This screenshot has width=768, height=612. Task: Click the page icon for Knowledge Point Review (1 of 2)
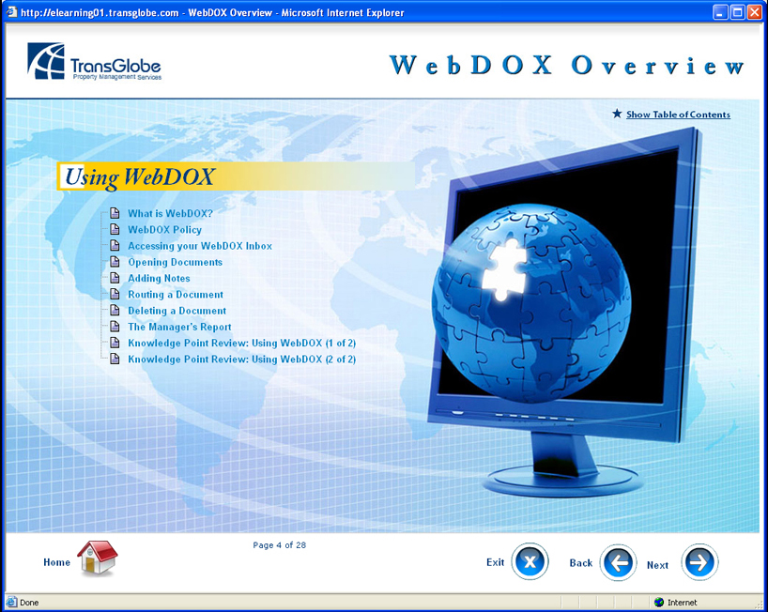[x=115, y=343]
